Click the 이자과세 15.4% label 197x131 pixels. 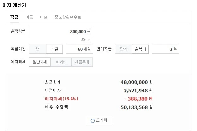tap(62, 99)
